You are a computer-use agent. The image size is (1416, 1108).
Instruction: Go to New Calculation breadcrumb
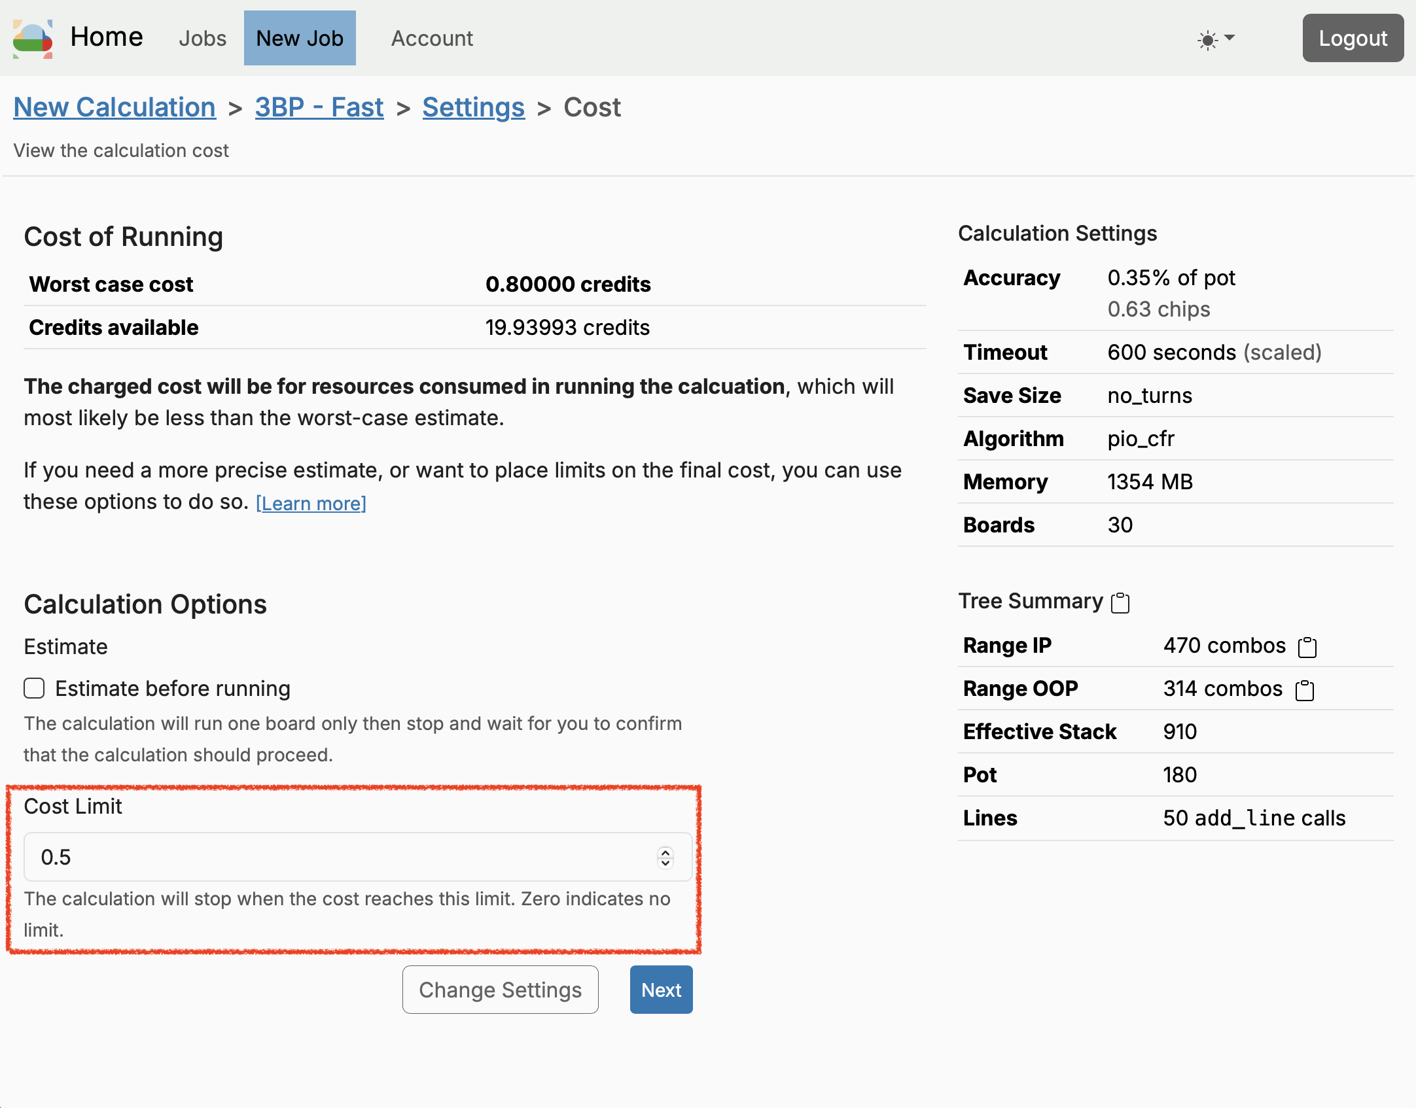115,107
